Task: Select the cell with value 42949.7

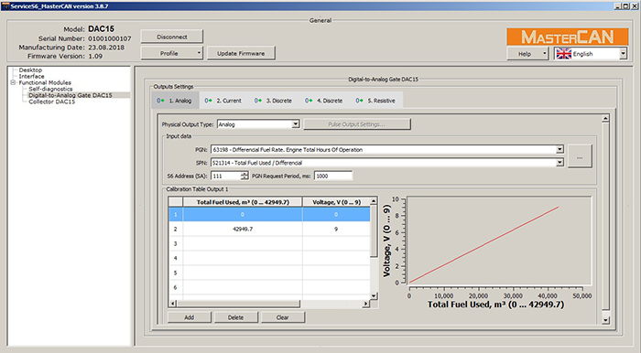Action: coord(243,229)
